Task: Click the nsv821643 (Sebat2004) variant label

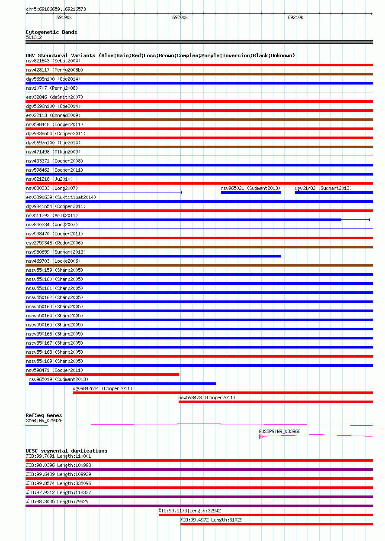Action: (53, 61)
